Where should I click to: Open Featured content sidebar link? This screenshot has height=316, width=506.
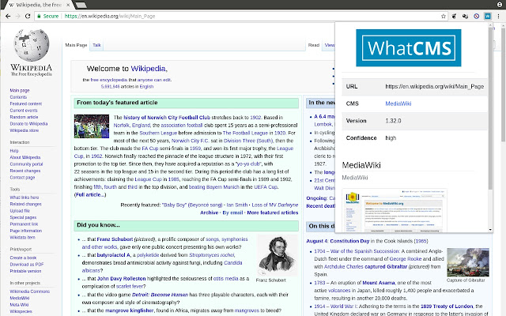pyautogui.click(x=26, y=103)
